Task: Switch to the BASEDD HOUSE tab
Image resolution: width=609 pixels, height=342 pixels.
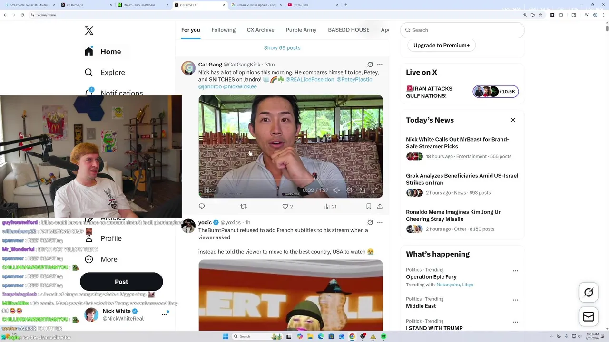Action: coord(349,30)
